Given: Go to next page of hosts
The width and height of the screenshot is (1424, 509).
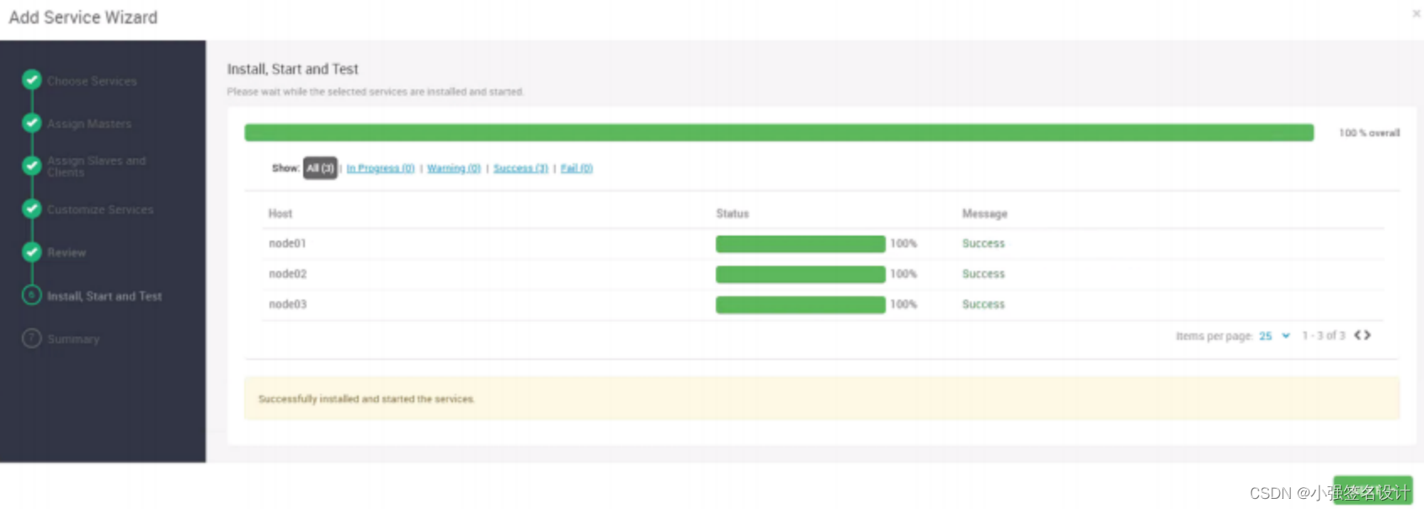Looking at the screenshot, I should [1368, 335].
